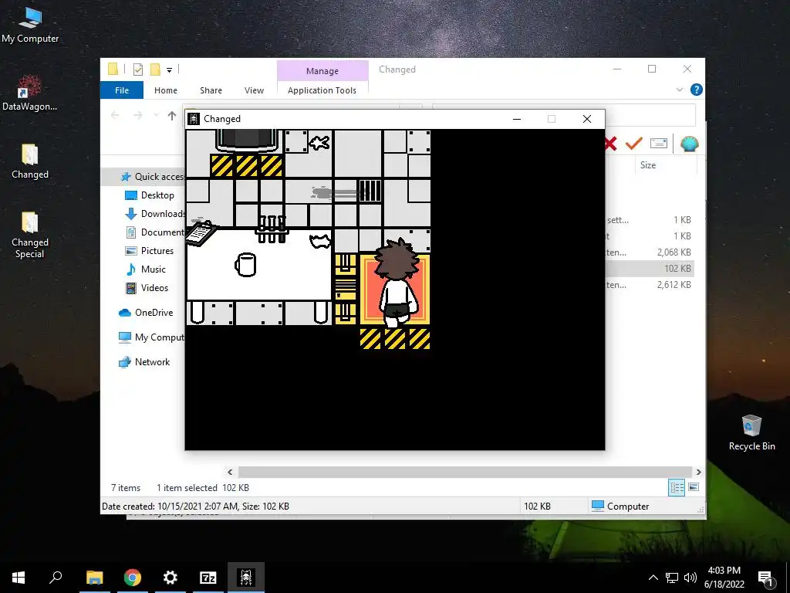Image resolution: width=790 pixels, height=593 pixels.
Task: Open Pictures in the navigation pane
Action: 149,251
